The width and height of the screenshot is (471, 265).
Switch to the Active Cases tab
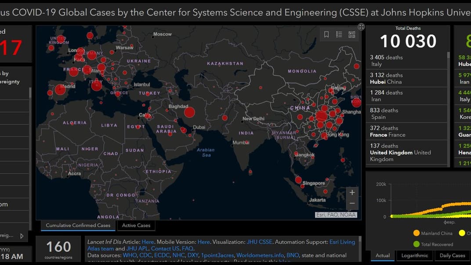[136, 225]
